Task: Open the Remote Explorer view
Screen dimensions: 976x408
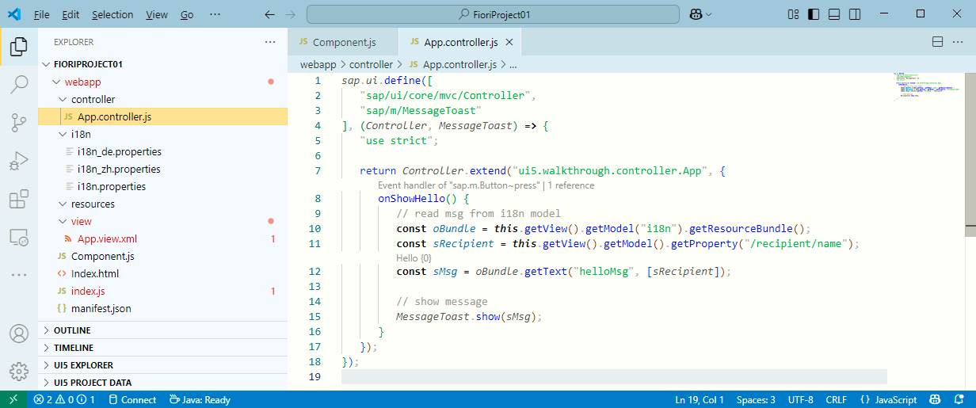Action: click(x=18, y=237)
